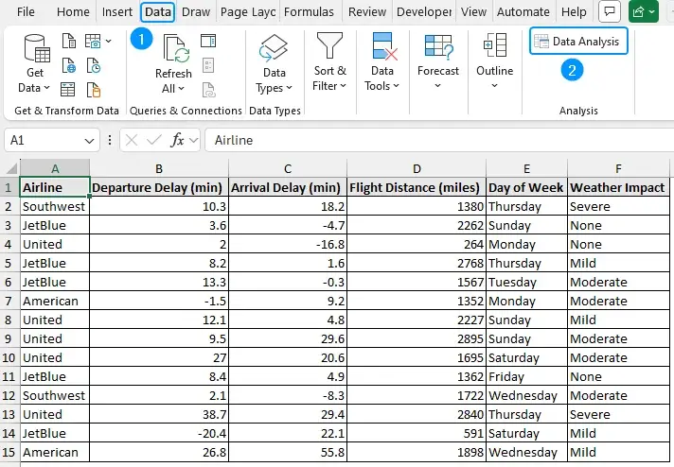Select column F header

(618, 168)
